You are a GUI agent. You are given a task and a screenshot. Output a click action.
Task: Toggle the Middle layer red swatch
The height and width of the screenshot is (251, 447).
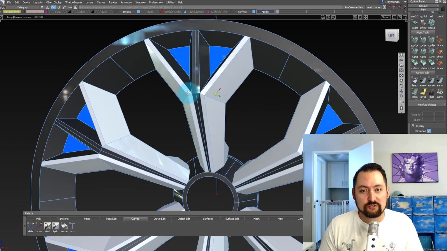pos(277,12)
